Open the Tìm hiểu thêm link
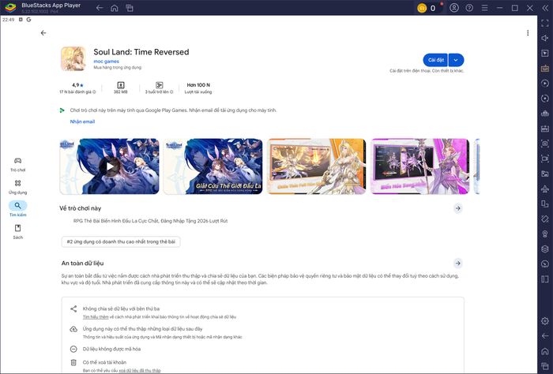The image size is (553, 374). (96, 317)
